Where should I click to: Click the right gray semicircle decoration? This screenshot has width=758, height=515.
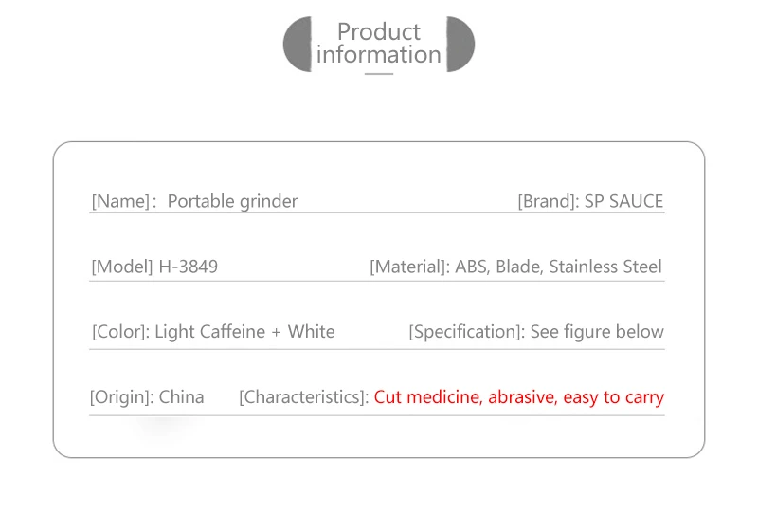coord(460,44)
